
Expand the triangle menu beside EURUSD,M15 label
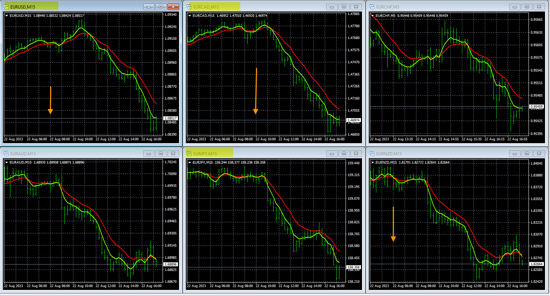pos(7,16)
